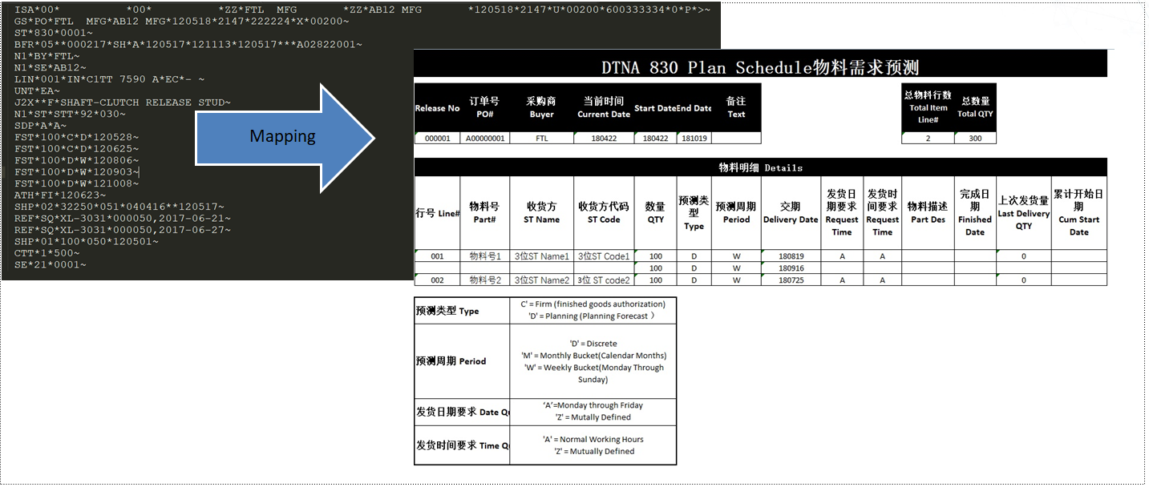Click the SHP*02*32250 segment line
The height and width of the screenshot is (487, 1149).
[x=119, y=207]
